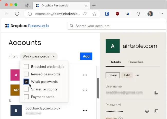Open more options for pink A account
Image resolution: width=167 pixels, height=119 pixels.
(x=85, y=75)
